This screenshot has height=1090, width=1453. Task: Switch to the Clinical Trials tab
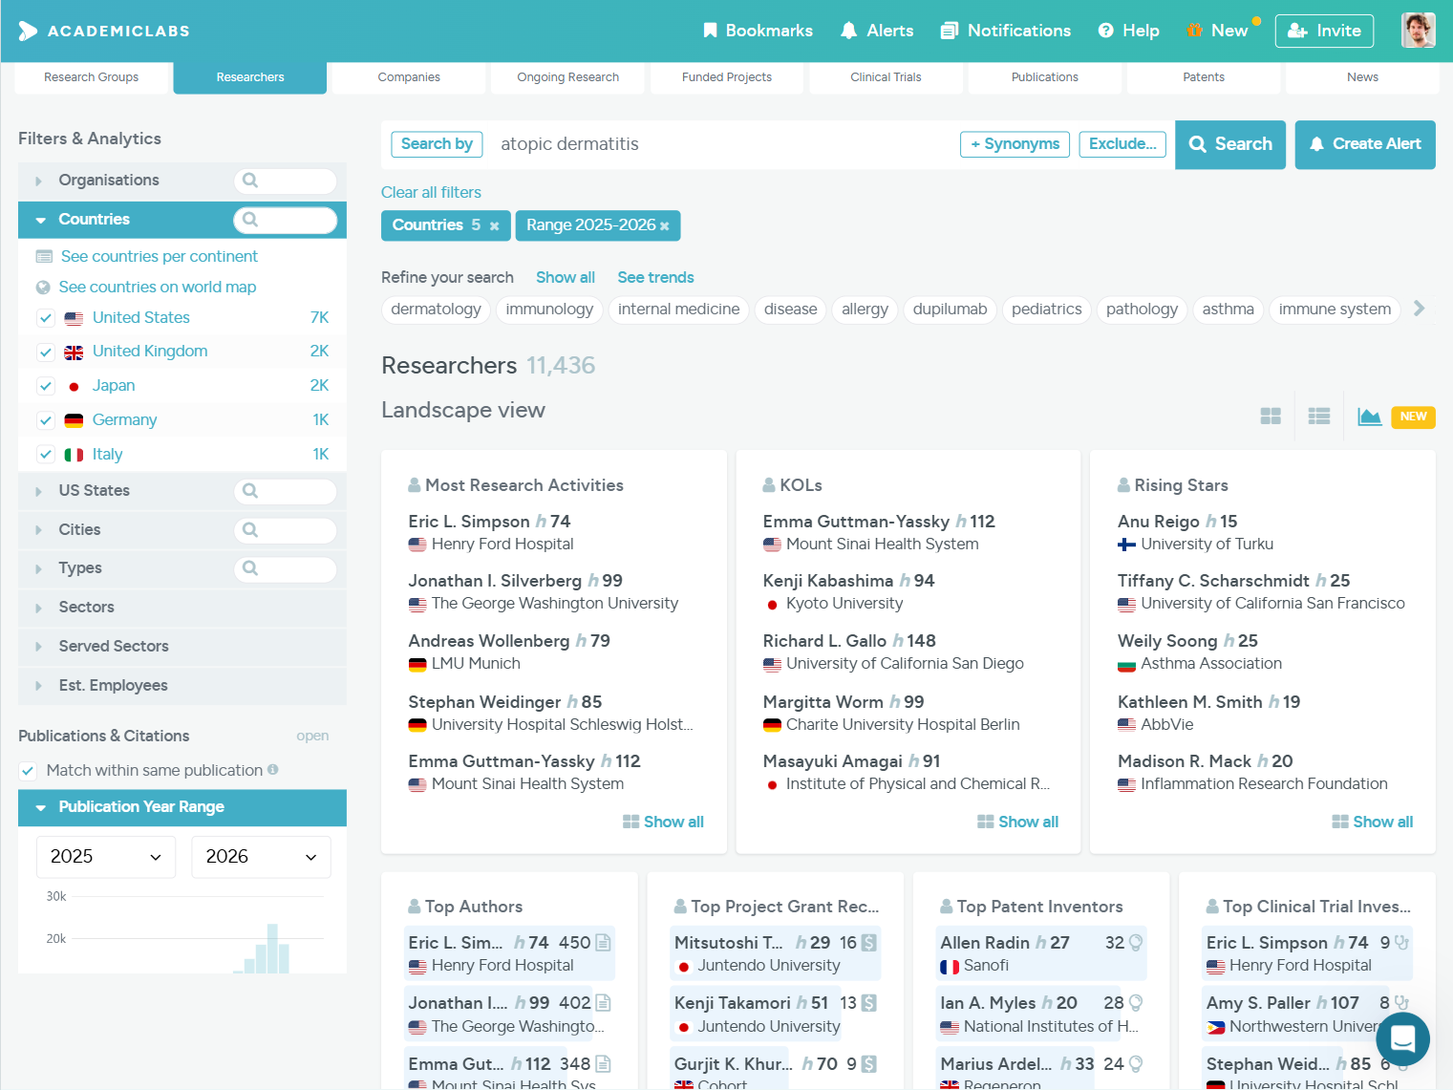pos(886,77)
